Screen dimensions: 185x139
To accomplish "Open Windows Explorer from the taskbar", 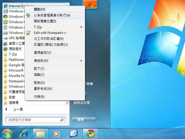I will point(40,134).
